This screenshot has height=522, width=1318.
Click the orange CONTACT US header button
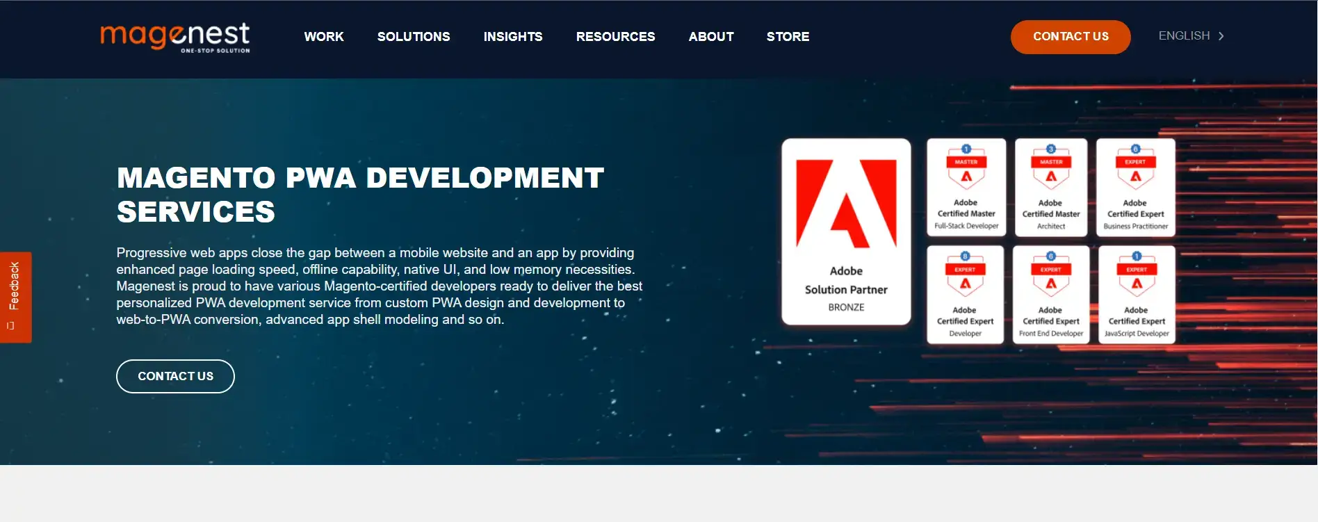1071,37
